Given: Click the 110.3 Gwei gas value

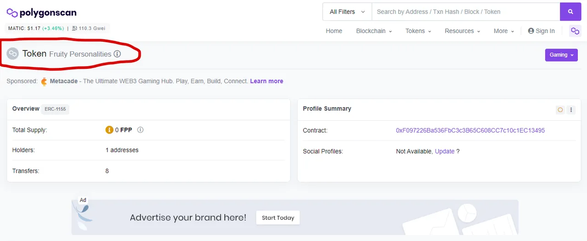Looking at the screenshot, I should [92, 28].
